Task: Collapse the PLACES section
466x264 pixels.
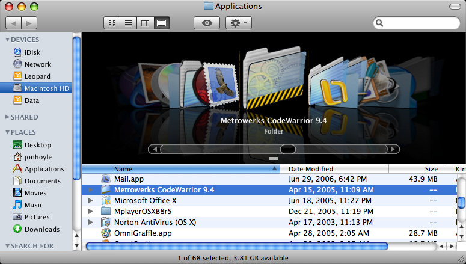Action: pyautogui.click(x=7, y=132)
